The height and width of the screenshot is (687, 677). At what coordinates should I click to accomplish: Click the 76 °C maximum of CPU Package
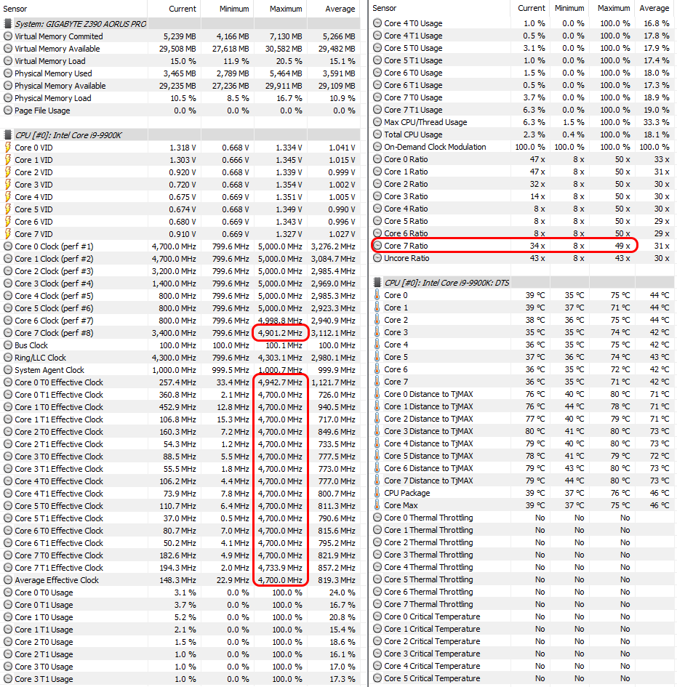coord(620,493)
